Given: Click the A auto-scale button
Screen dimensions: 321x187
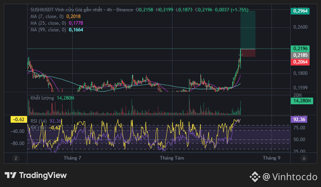Looking at the screenshot, I should 304,158.
